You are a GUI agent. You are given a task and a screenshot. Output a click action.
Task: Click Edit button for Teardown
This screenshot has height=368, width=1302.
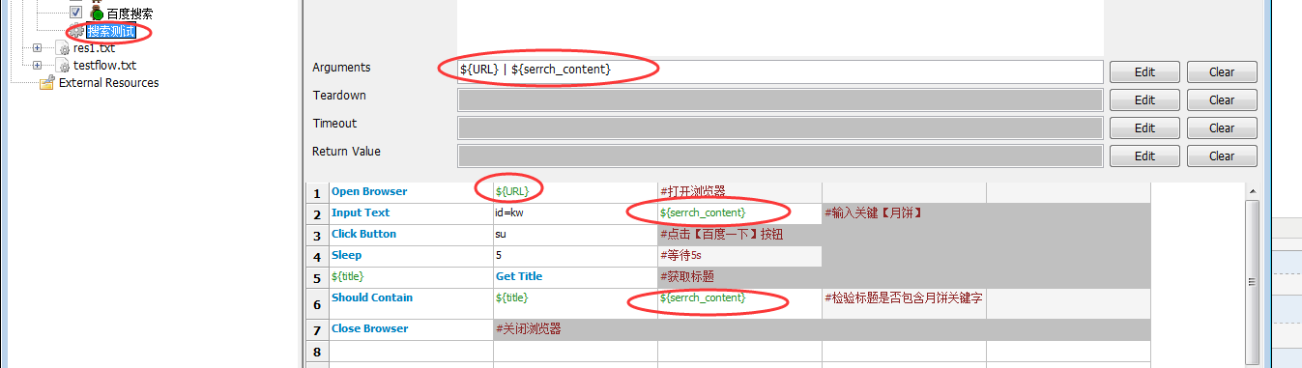pyautogui.click(x=1144, y=99)
